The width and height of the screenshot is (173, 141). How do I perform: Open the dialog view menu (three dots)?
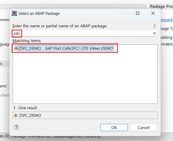[155, 26]
